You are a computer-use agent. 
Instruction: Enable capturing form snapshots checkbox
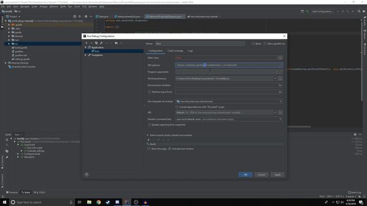pos(150,125)
